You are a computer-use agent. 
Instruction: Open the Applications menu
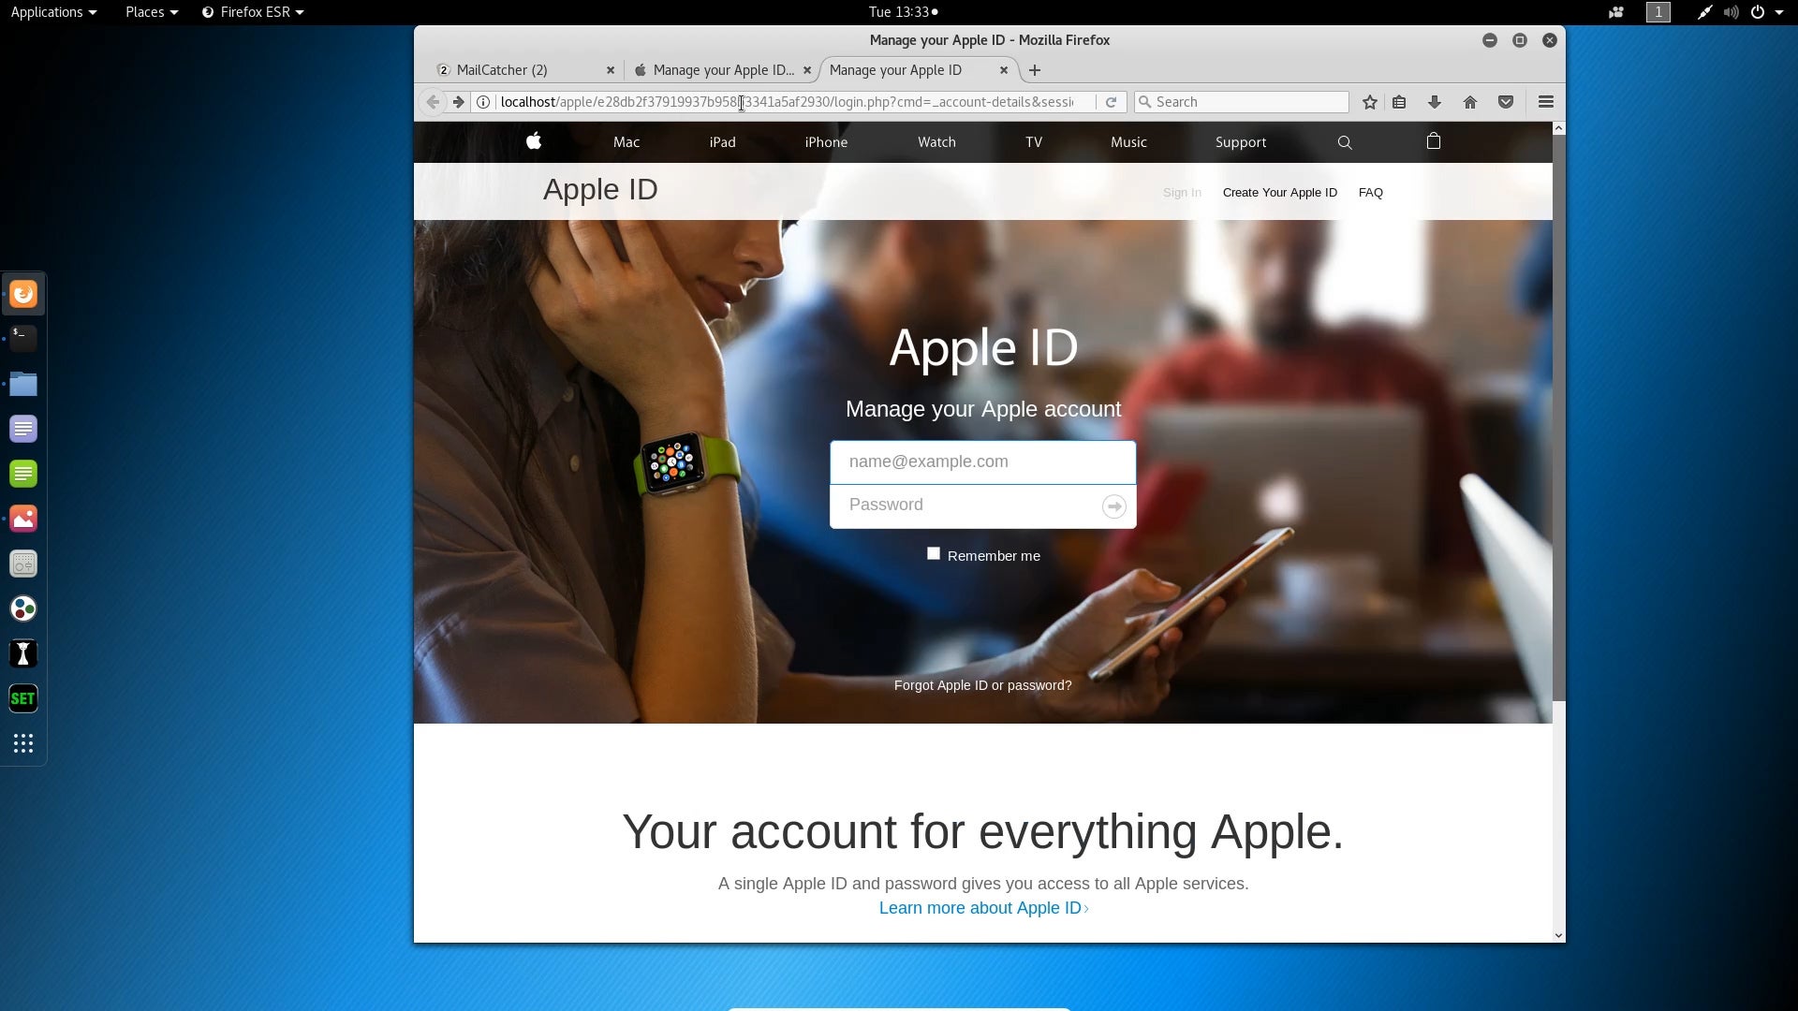(53, 12)
